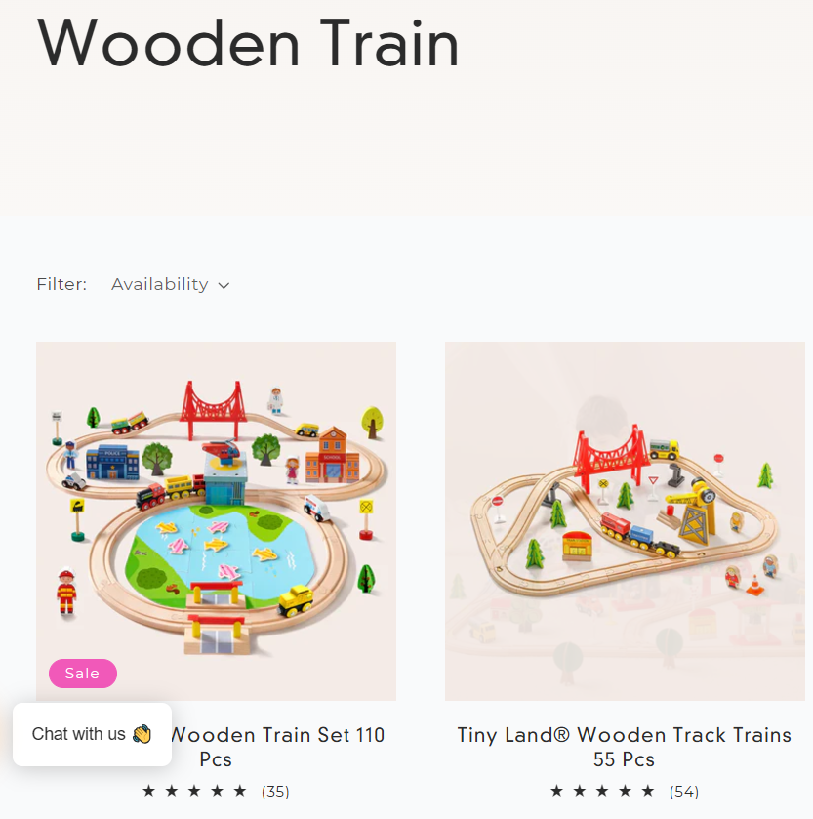The width and height of the screenshot is (813, 819).
Task: Click the waving hand emoji in chat bubble
Action: (142, 734)
